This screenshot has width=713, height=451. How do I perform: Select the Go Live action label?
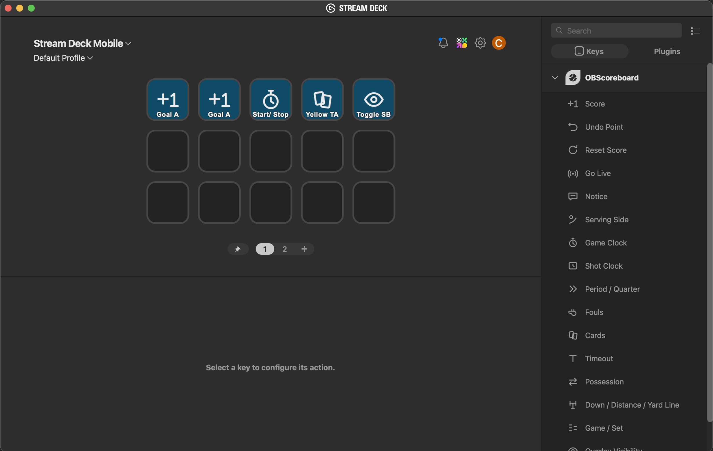click(x=598, y=173)
